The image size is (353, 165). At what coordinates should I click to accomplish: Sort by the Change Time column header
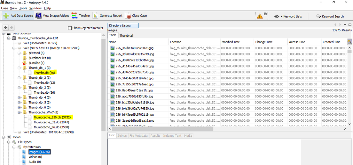(x=271, y=42)
